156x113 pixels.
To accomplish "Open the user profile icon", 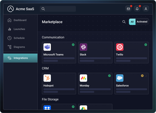I will 146,9.
